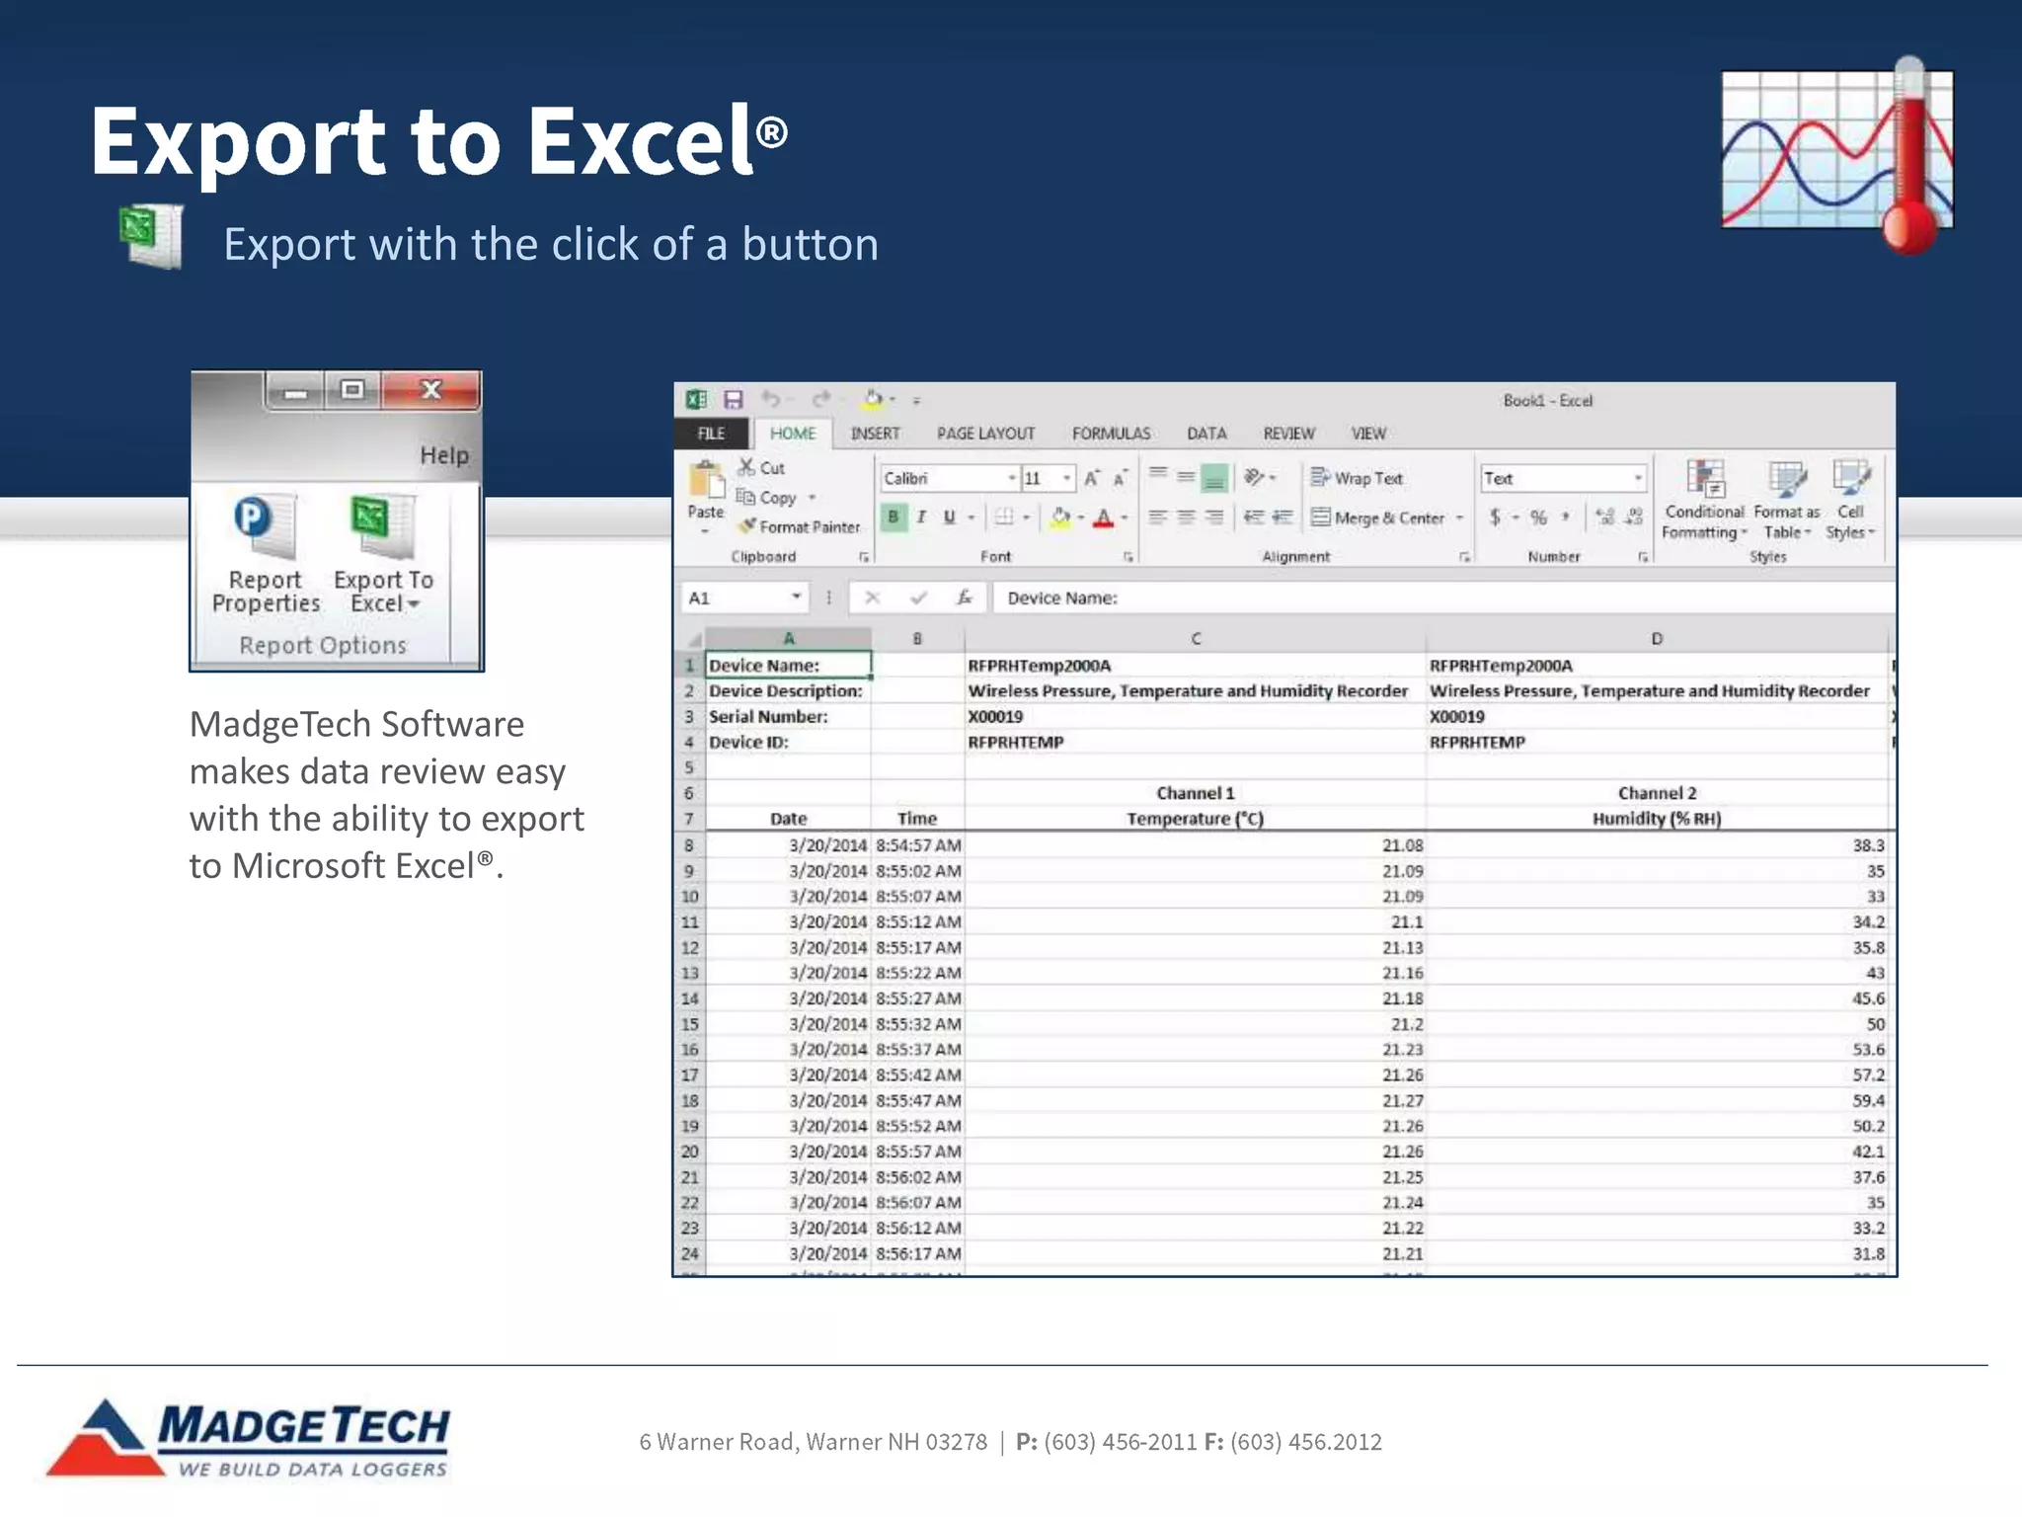Toggle Bold formatting

894,517
